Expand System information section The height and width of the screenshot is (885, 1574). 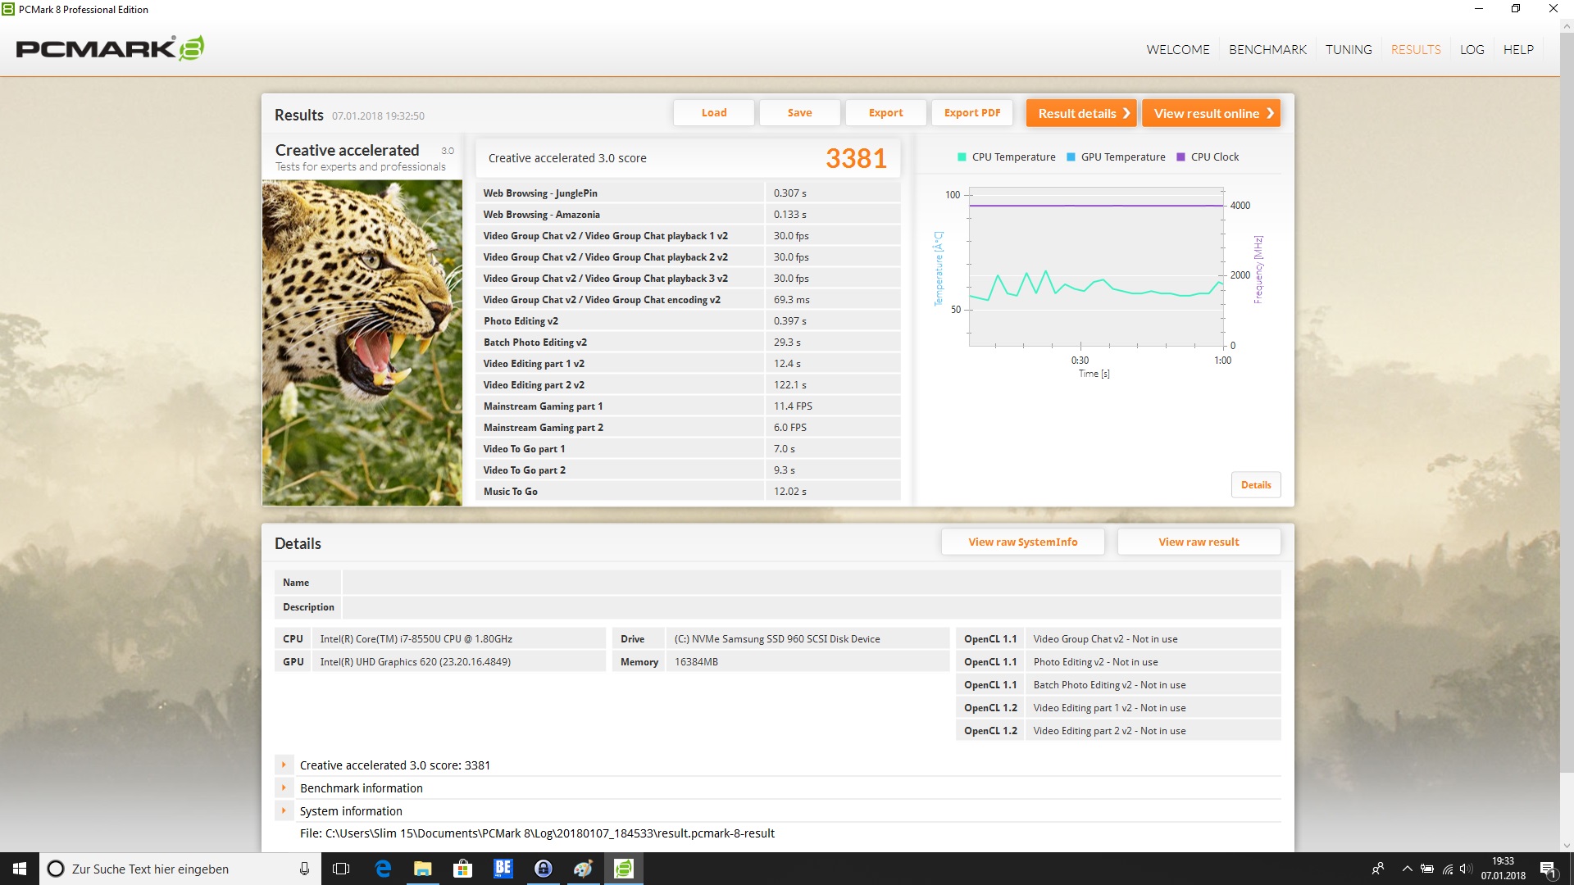point(284,810)
